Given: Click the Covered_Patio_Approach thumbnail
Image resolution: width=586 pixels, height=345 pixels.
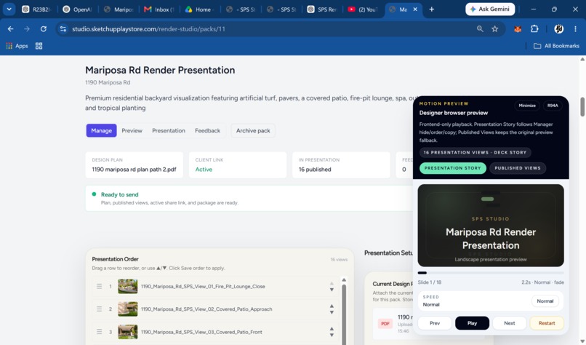Looking at the screenshot, I should pyautogui.click(x=128, y=309).
